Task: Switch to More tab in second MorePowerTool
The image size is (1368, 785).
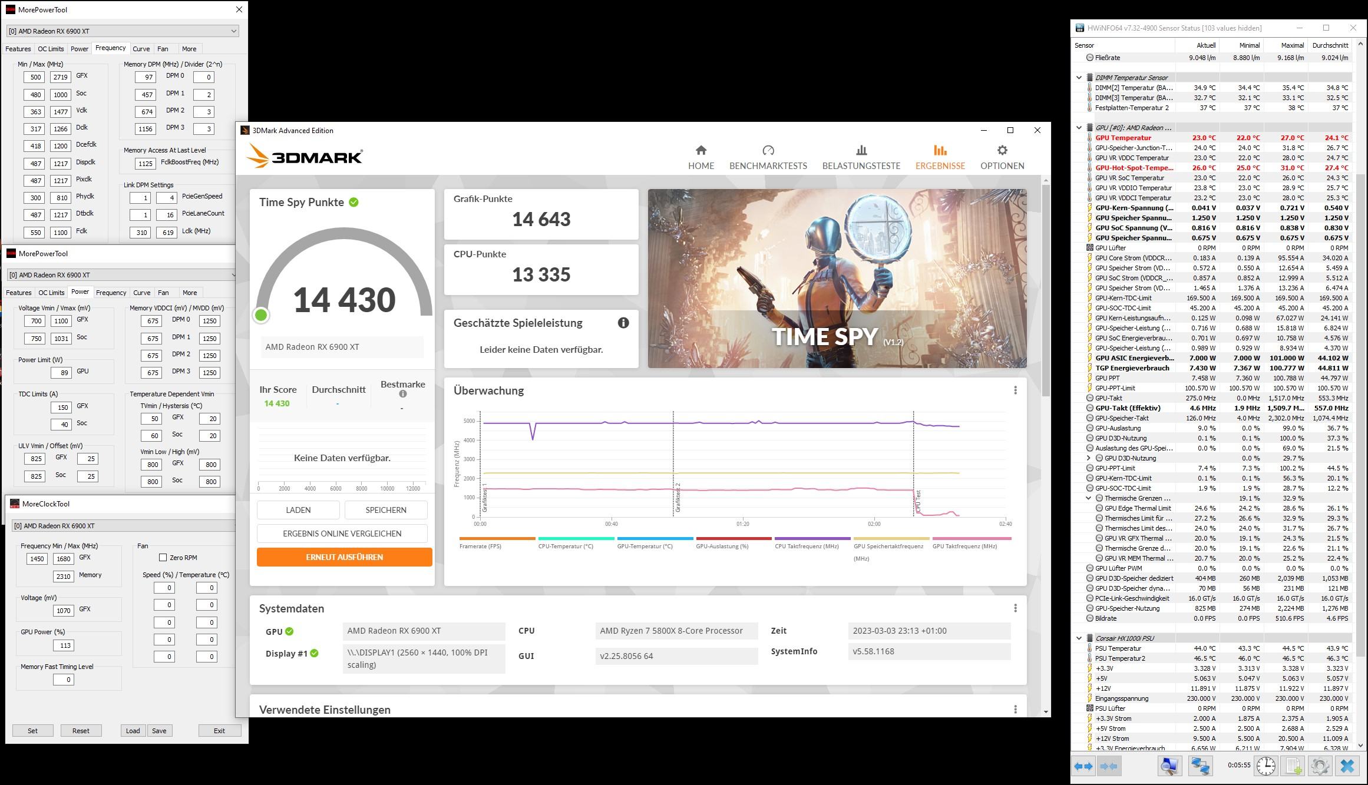Action: point(190,293)
